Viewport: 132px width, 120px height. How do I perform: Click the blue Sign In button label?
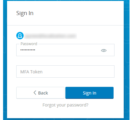pos(90,93)
